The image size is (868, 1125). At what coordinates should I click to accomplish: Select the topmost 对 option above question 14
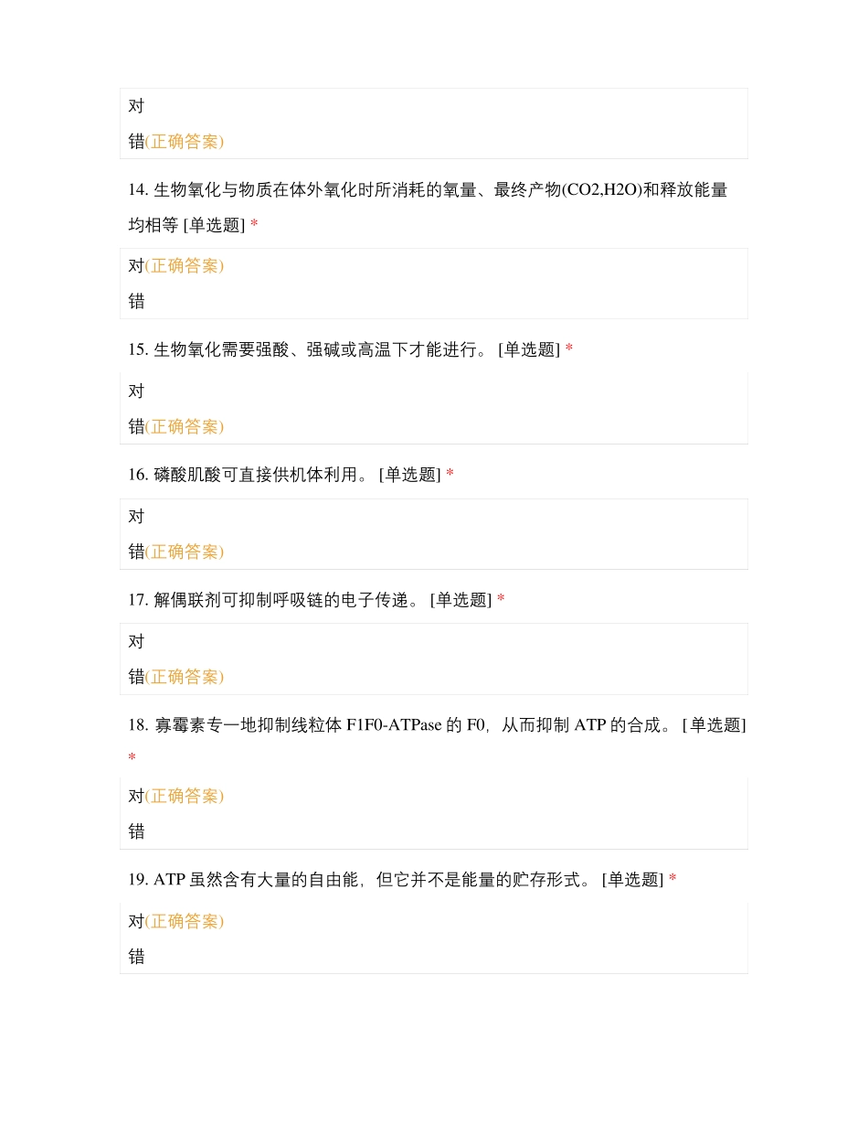pos(137,106)
